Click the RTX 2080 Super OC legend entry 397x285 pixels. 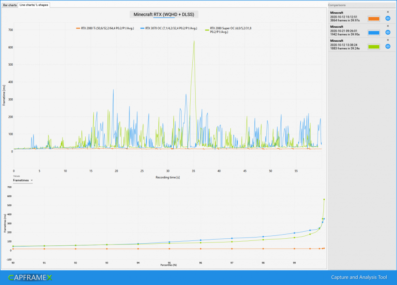point(228,30)
